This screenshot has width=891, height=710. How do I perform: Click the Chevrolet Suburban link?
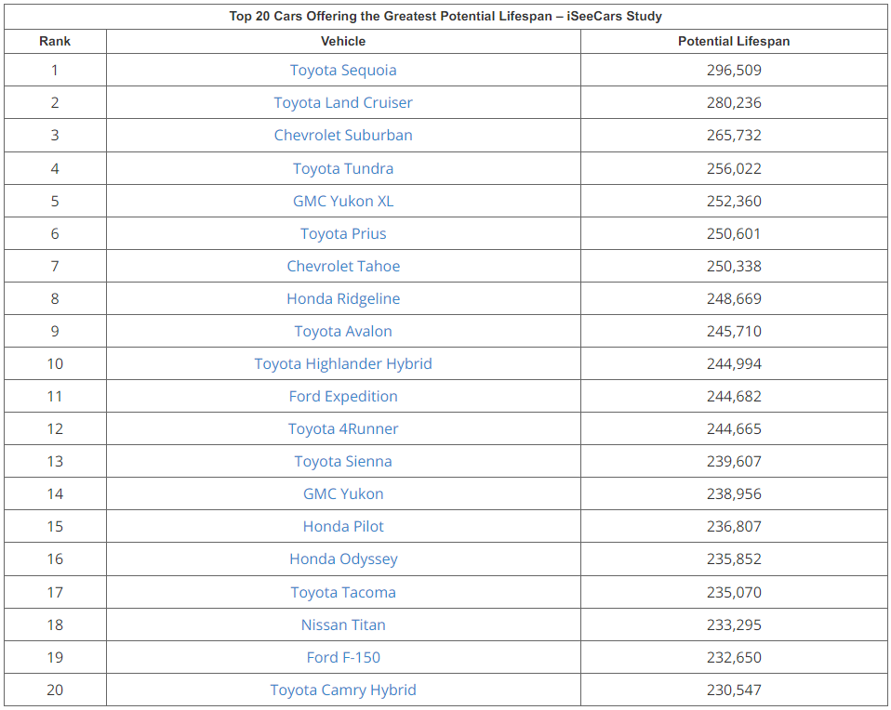tap(343, 135)
